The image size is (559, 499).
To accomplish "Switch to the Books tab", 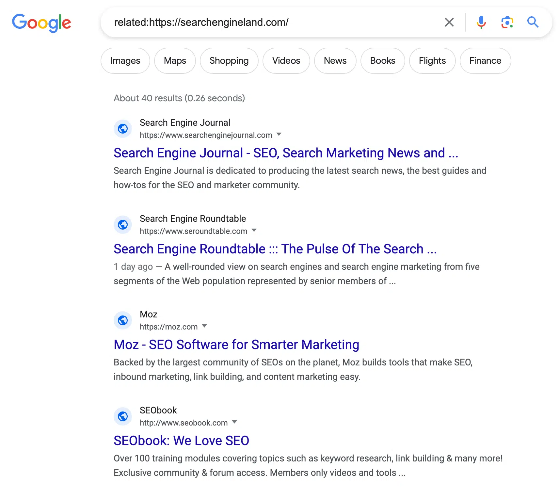I will tap(383, 61).
